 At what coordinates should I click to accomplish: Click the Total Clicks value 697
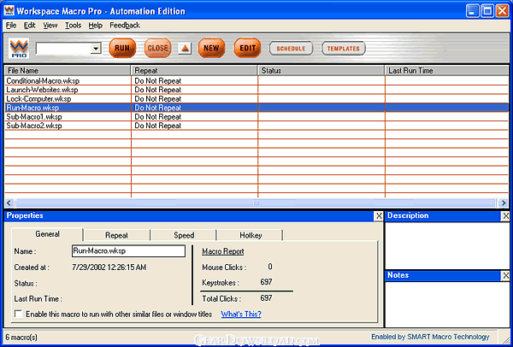[266, 298]
